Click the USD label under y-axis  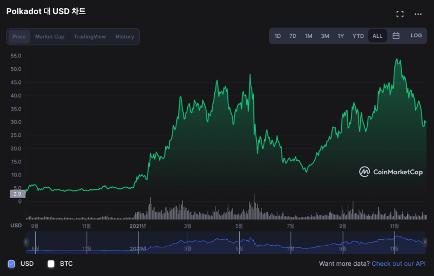click(16, 226)
